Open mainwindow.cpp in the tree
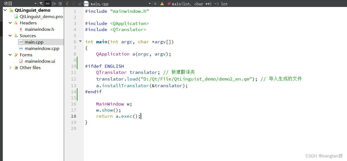This screenshot has width=347, height=161. (42, 48)
